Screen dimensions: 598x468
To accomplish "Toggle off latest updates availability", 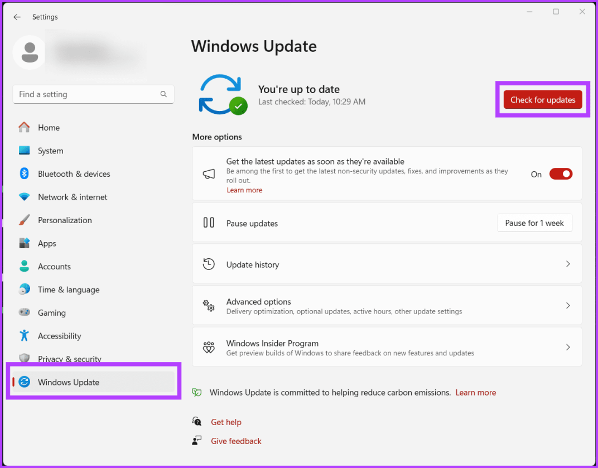I will [561, 173].
